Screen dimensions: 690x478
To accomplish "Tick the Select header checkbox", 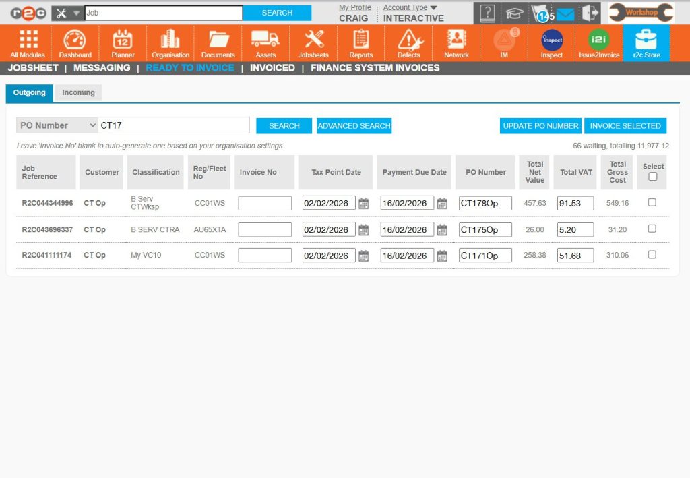I will (652, 175).
